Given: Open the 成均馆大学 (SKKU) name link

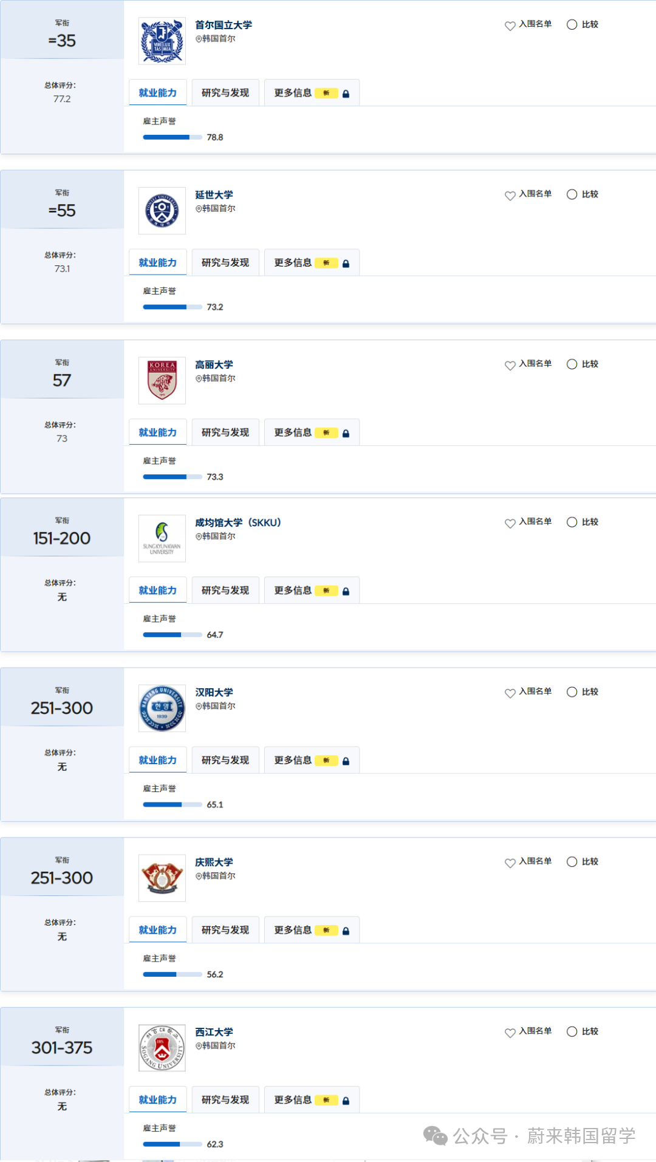Looking at the screenshot, I should click(237, 522).
